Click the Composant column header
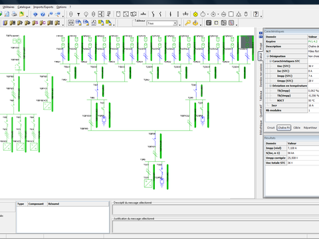The height and width of the screenshot is (239, 319). (x=37, y=204)
